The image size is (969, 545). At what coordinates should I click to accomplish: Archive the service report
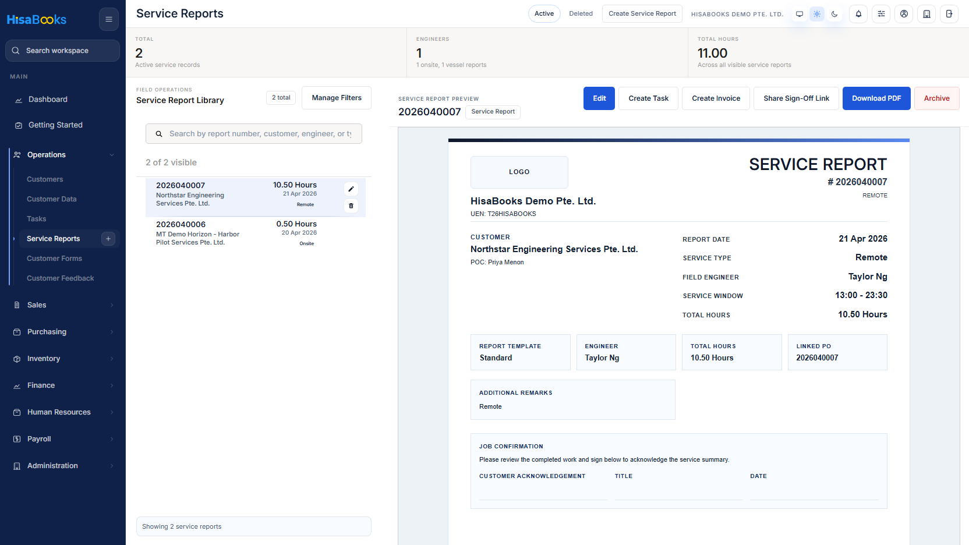coord(936,98)
